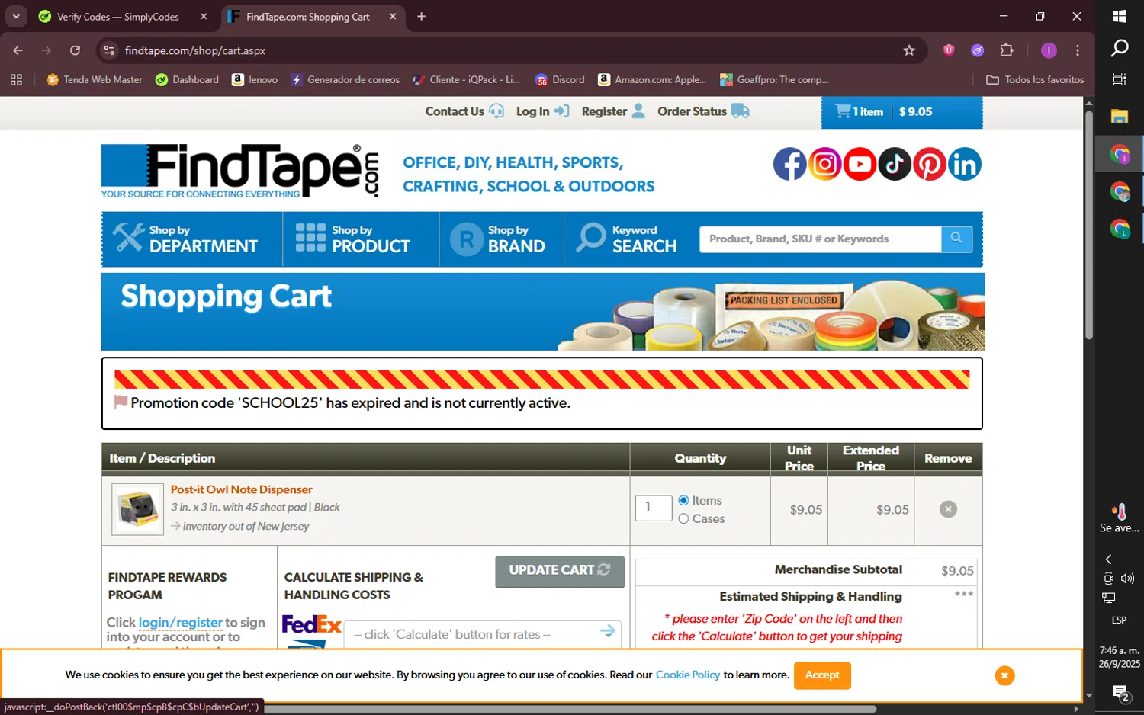The height and width of the screenshot is (715, 1144).
Task: Open Order Status page
Action: 703,111
